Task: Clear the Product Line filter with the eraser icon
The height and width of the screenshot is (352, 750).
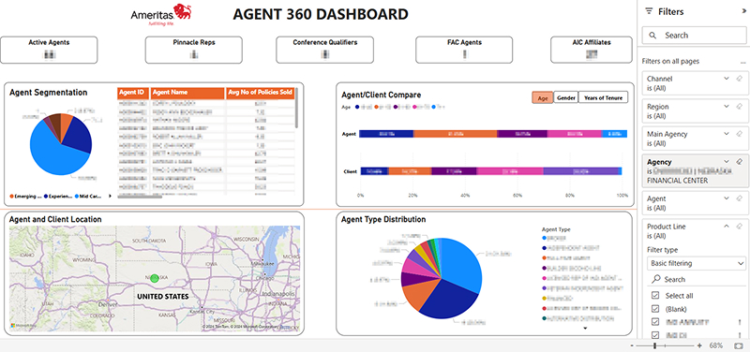Action: (739, 227)
